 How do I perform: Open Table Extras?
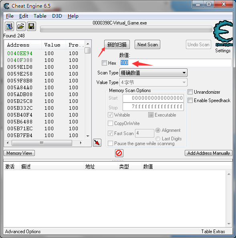click(213, 232)
